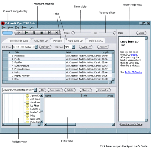Click the CDDB button

tap(84, 47)
